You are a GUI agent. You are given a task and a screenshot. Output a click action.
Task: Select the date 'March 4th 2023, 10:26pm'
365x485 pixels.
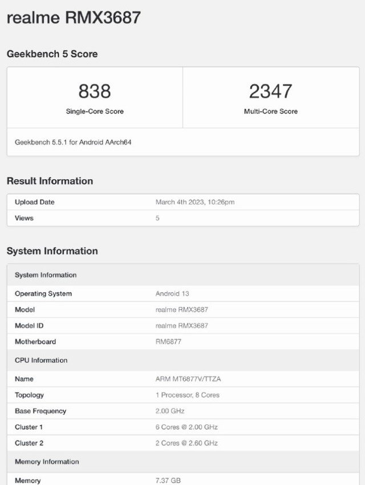195,202
